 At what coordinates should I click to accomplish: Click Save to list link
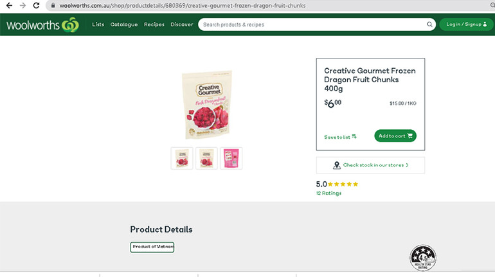click(340, 137)
